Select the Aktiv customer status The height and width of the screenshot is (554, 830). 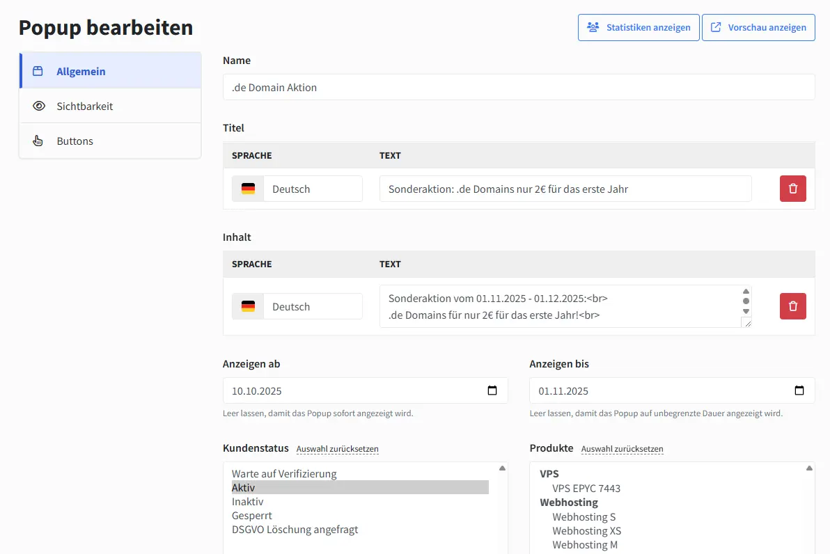[360, 487]
